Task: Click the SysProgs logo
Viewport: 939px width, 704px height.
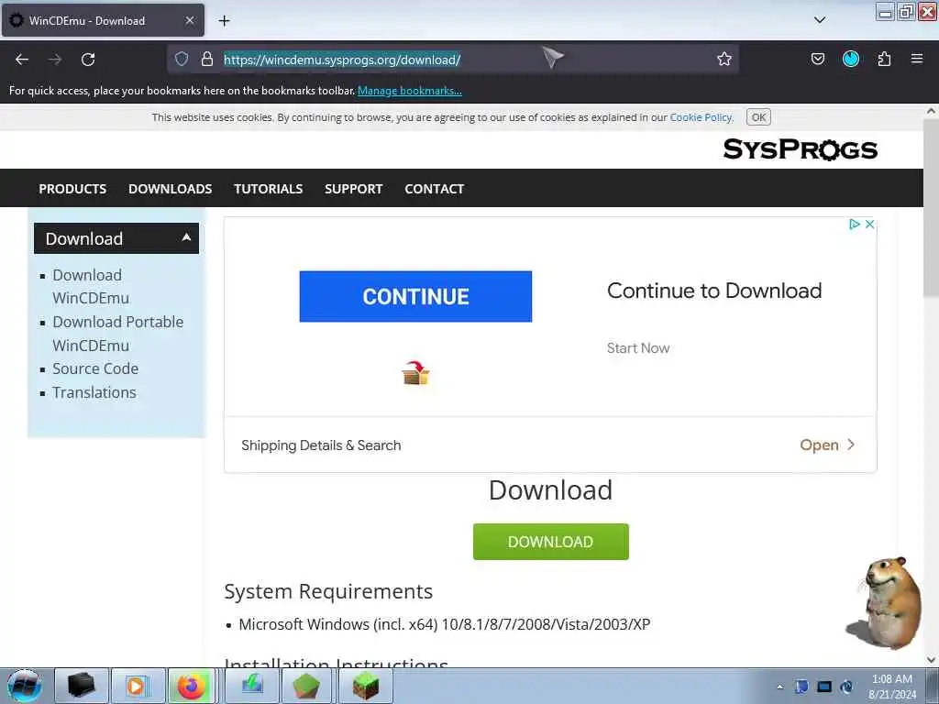Action: pyautogui.click(x=800, y=149)
